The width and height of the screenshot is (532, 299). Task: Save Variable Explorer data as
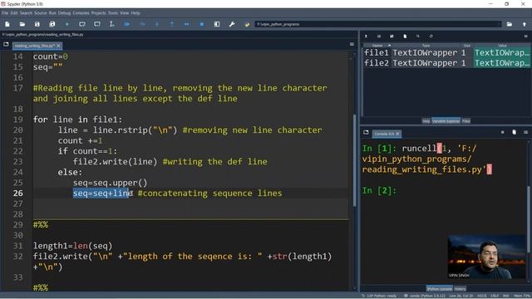pyautogui.click(x=392, y=37)
